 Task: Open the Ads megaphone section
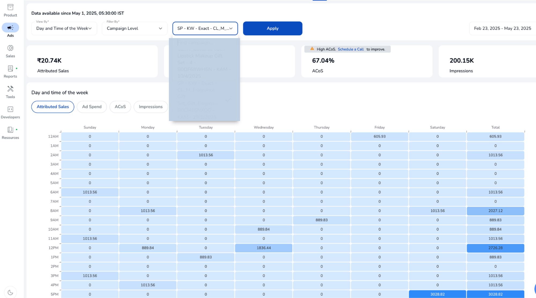coord(10,30)
